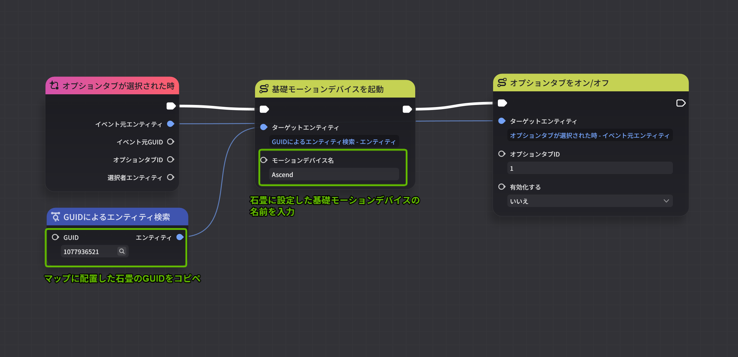This screenshot has height=357, width=738.
Task: Click the GUIDによるエンティティ検索 - エンティティ linked value
Action: [x=333, y=141]
